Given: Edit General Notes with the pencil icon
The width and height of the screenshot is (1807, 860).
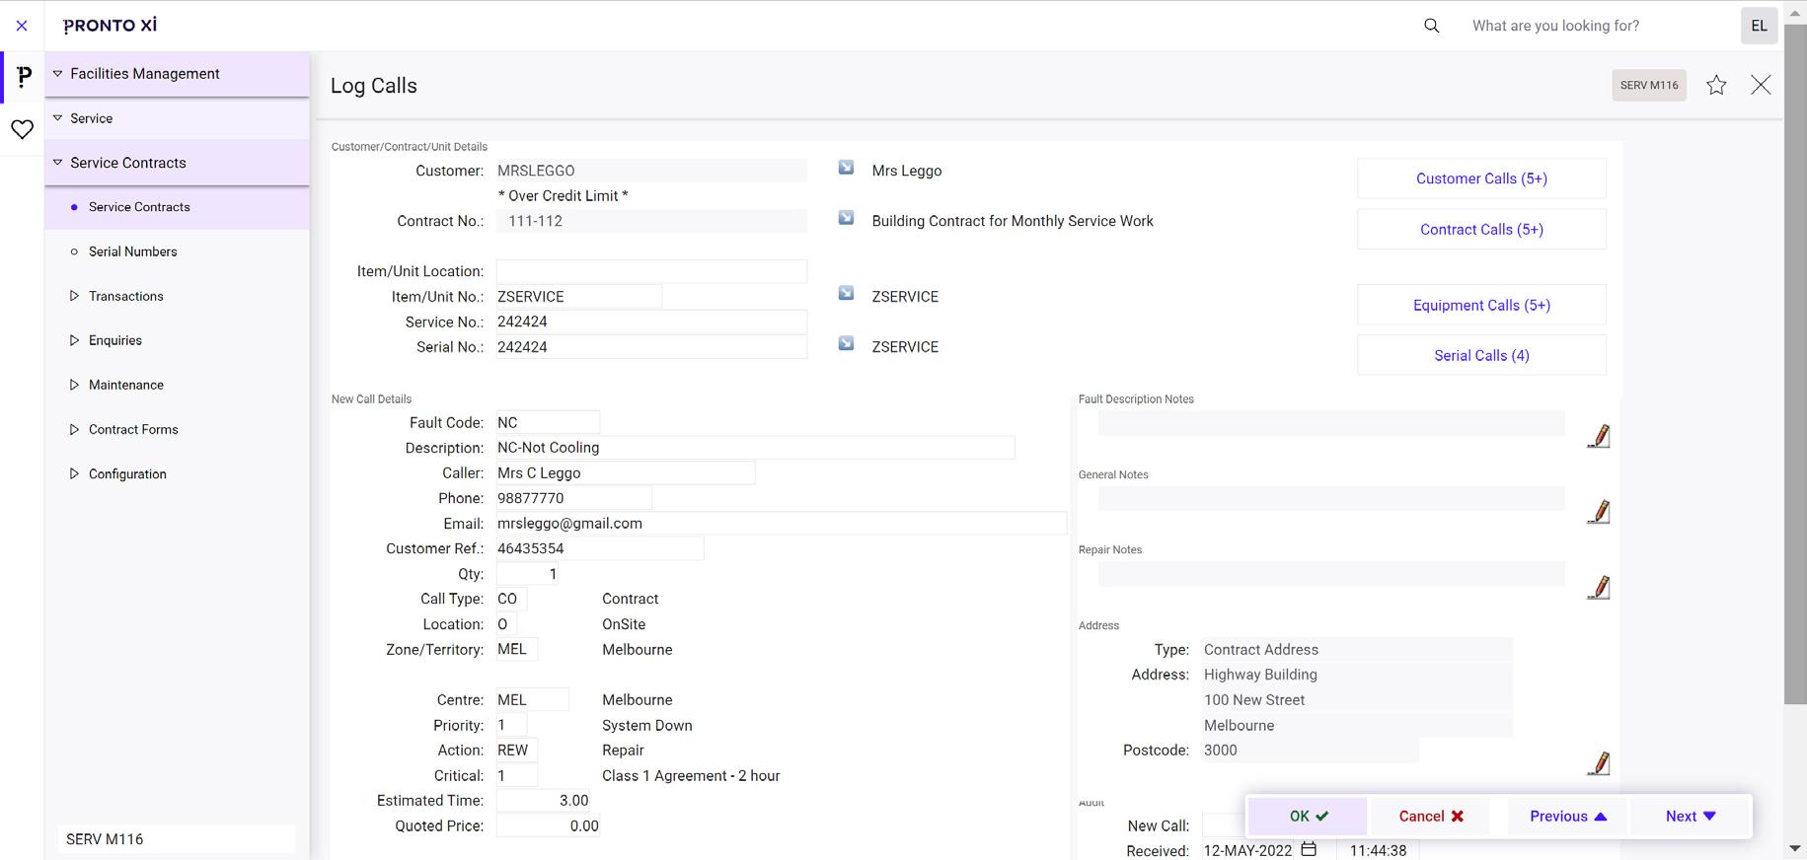Looking at the screenshot, I should pos(1599,512).
